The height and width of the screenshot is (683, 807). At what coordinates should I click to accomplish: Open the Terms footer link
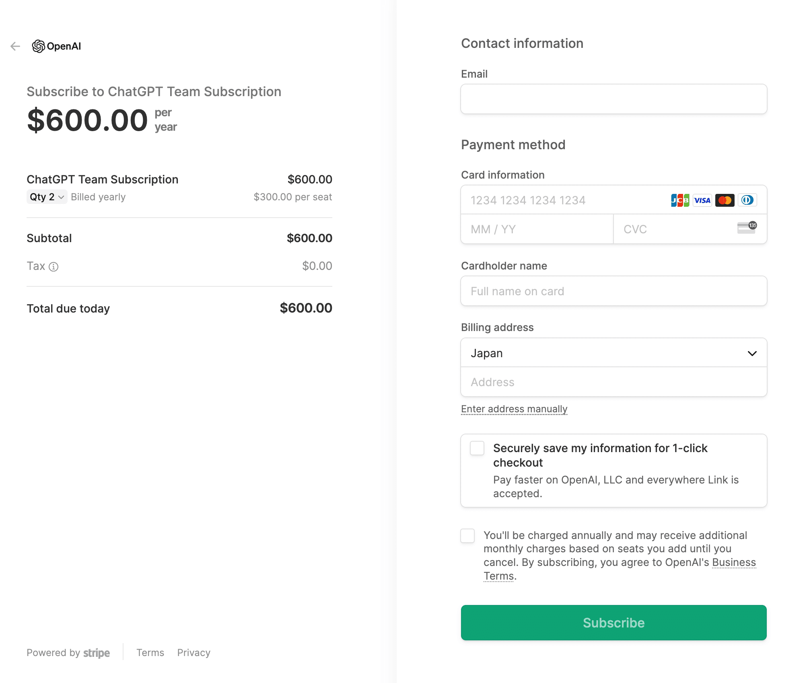pyautogui.click(x=150, y=653)
